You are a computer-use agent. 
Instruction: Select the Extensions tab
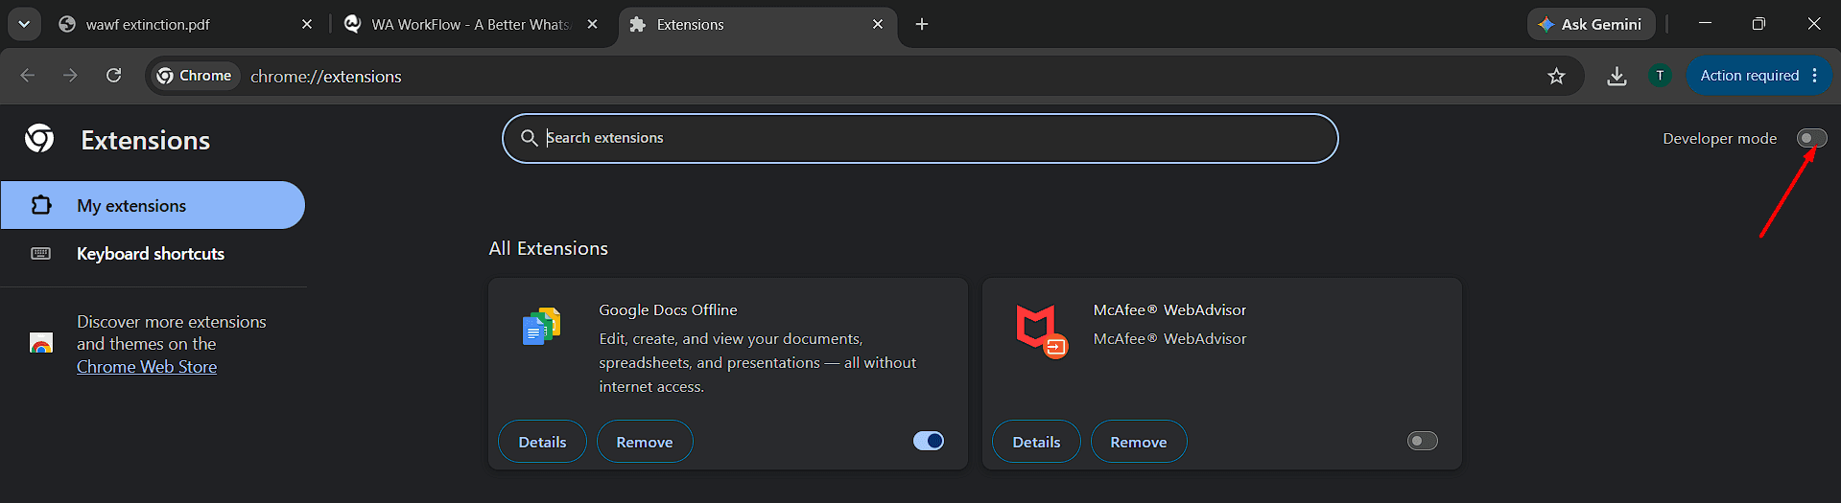pyautogui.click(x=758, y=24)
